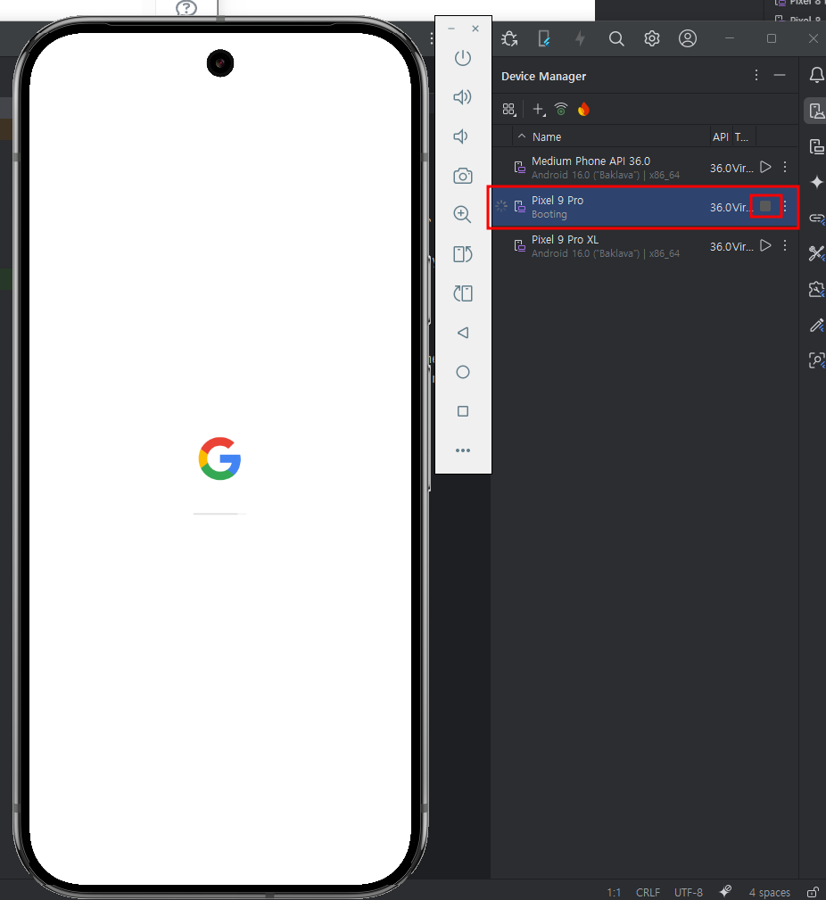Open the account profile icon

point(688,38)
